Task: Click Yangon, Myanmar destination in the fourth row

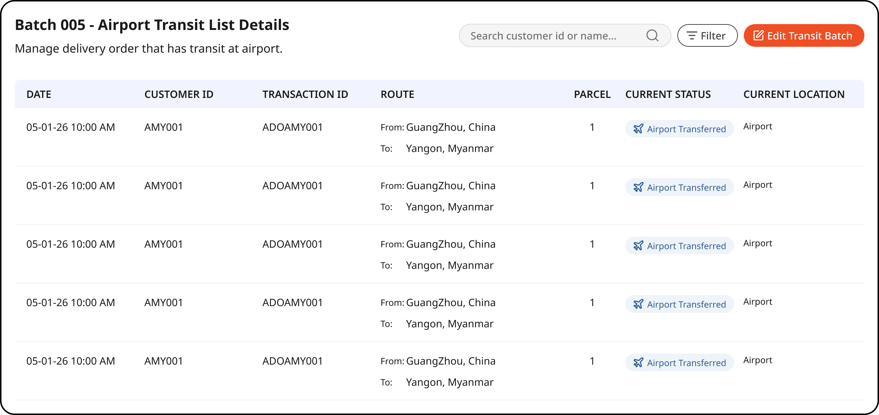Action: click(450, 324)
